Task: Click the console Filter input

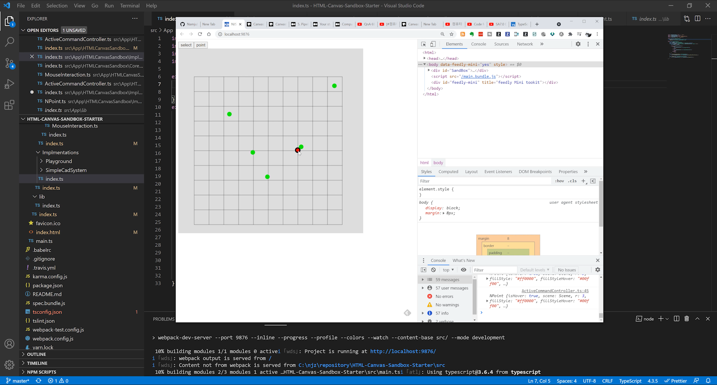Action: coord(494,270)
